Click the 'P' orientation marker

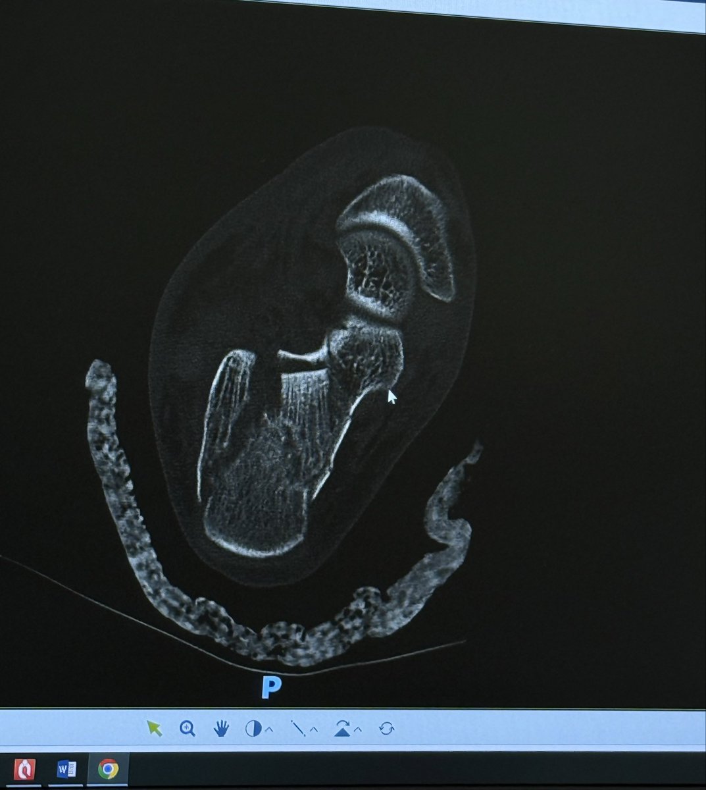pyautogui.click(x=270, y=687)
